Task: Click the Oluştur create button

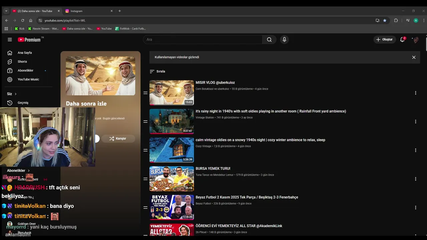Action: (x=385, y=39)
